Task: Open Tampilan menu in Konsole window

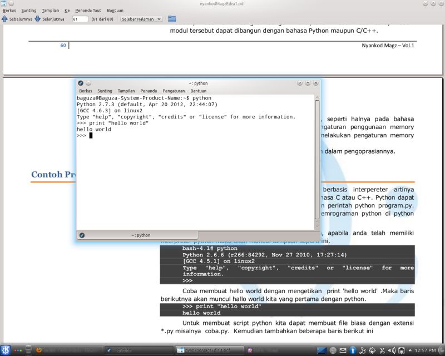Action: pos(126,91)
